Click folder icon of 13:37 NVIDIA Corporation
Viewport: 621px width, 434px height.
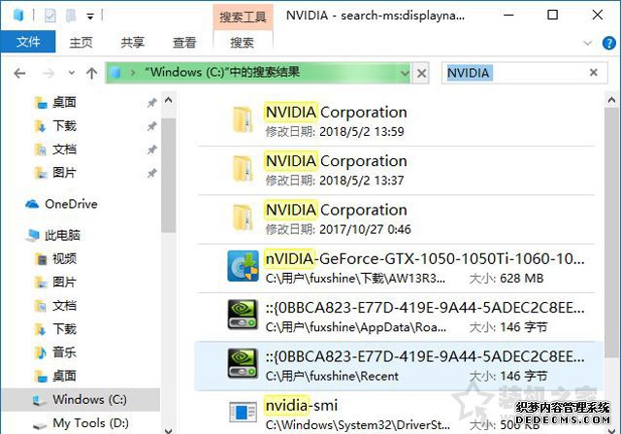tap(242, 168)
